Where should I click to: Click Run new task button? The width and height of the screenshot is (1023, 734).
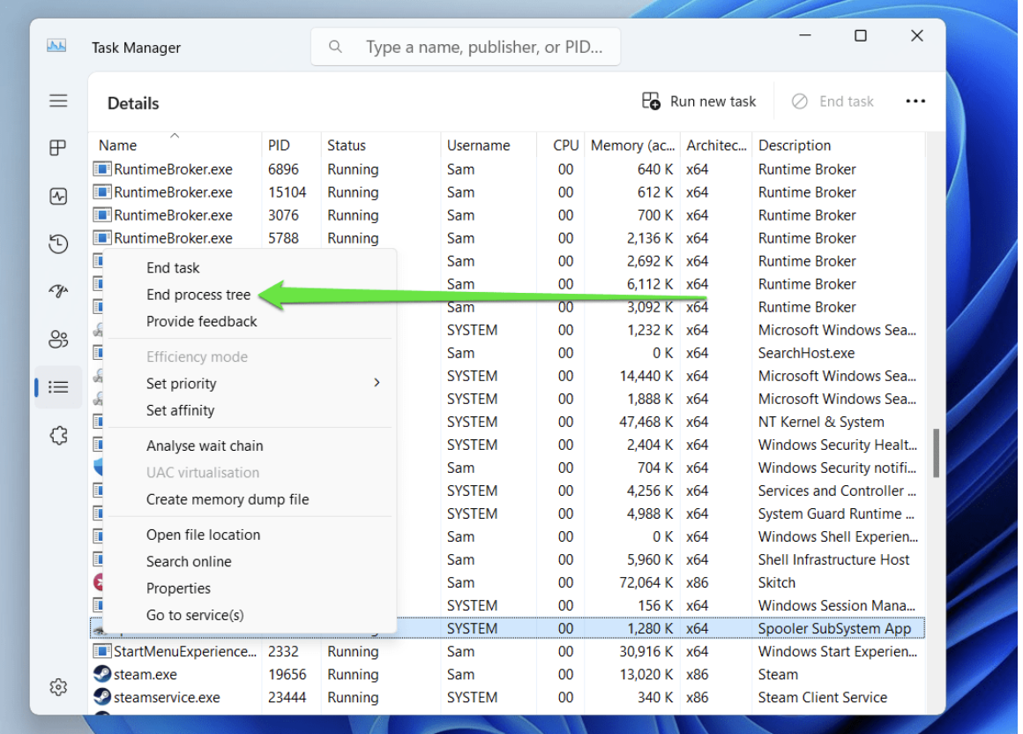coord(699,101)
